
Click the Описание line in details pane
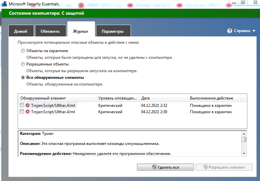[90, 144]
